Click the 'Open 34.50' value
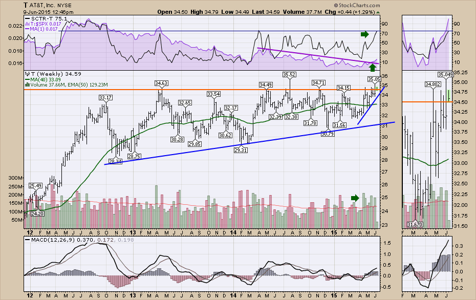 tap(172, 12)
